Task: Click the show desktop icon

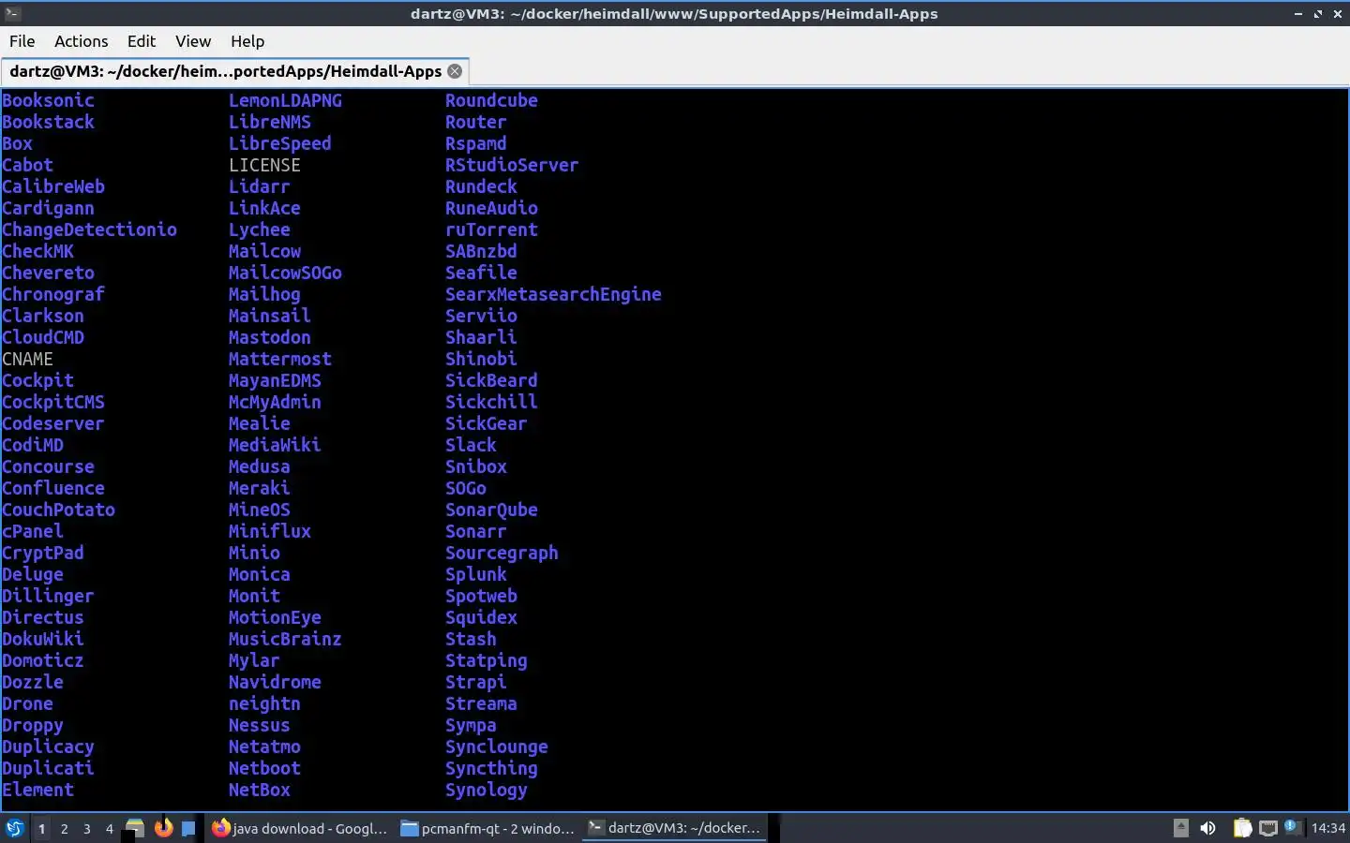Action: (x=188, y=828)
